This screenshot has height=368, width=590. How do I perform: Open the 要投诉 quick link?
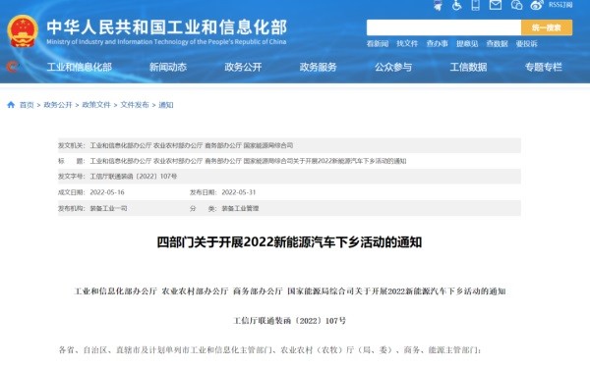point(526,44)
